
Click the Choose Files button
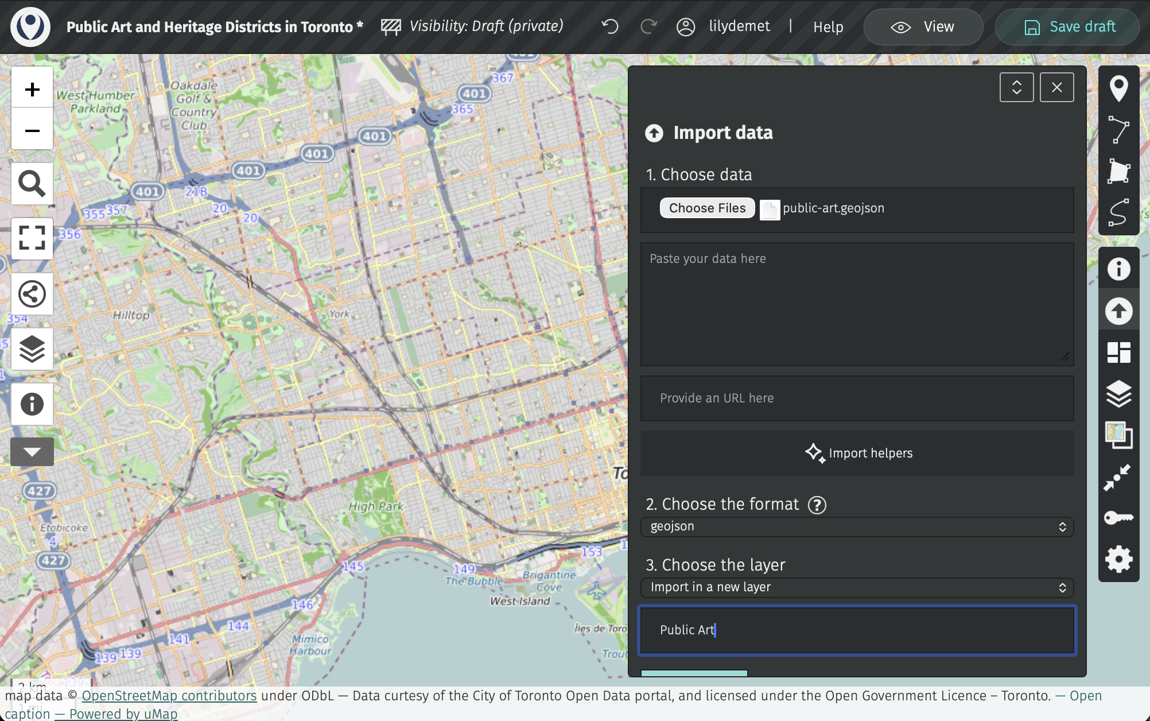pos(707,208)
